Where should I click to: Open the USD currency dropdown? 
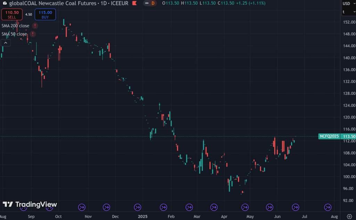click(349, 3)
